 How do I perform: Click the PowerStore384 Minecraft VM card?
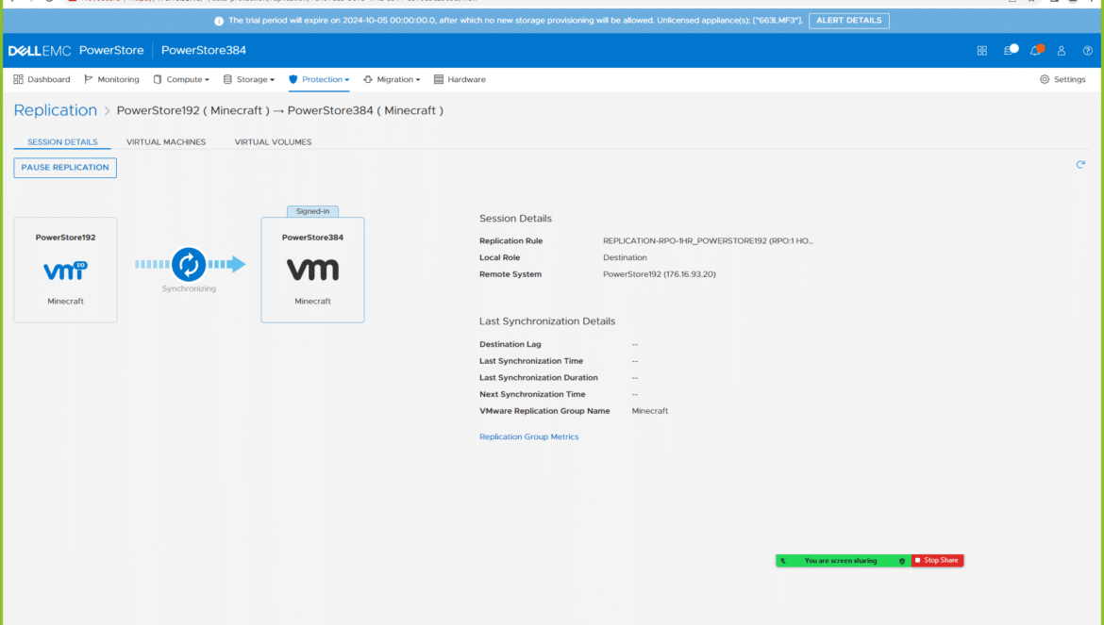pos(312,270)
